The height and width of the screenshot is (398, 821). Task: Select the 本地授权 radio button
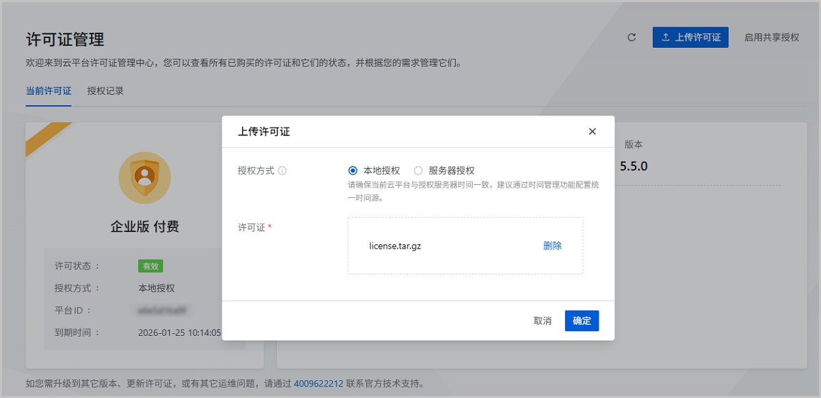click(353, 171)
